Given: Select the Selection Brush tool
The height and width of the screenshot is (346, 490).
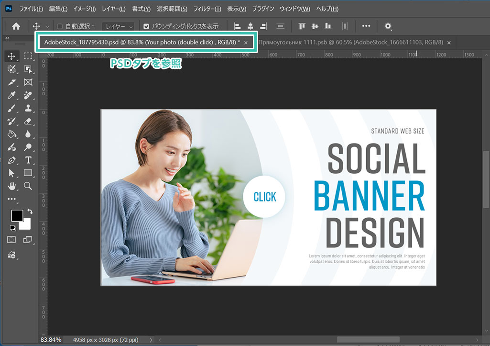Looking at the screenshot, I should pyautogui.click(x=11, y=69).
